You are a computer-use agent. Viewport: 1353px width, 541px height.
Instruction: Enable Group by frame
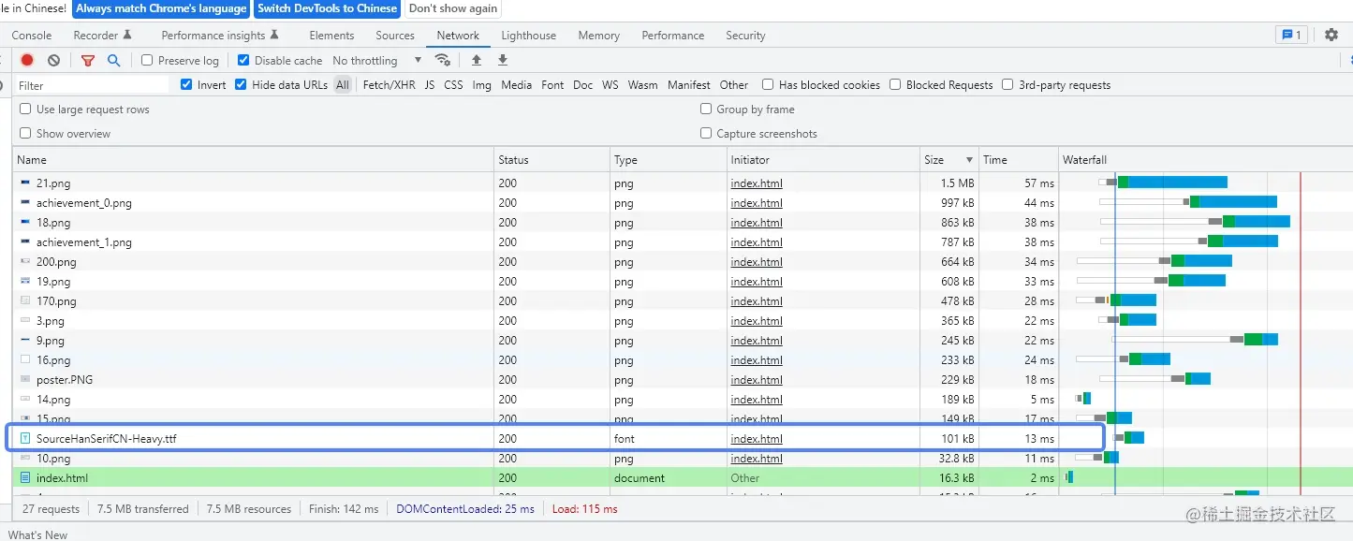click(x=706, y=109)
